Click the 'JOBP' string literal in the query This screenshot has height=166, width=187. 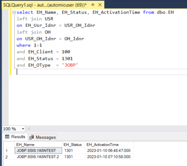[70, 65]
